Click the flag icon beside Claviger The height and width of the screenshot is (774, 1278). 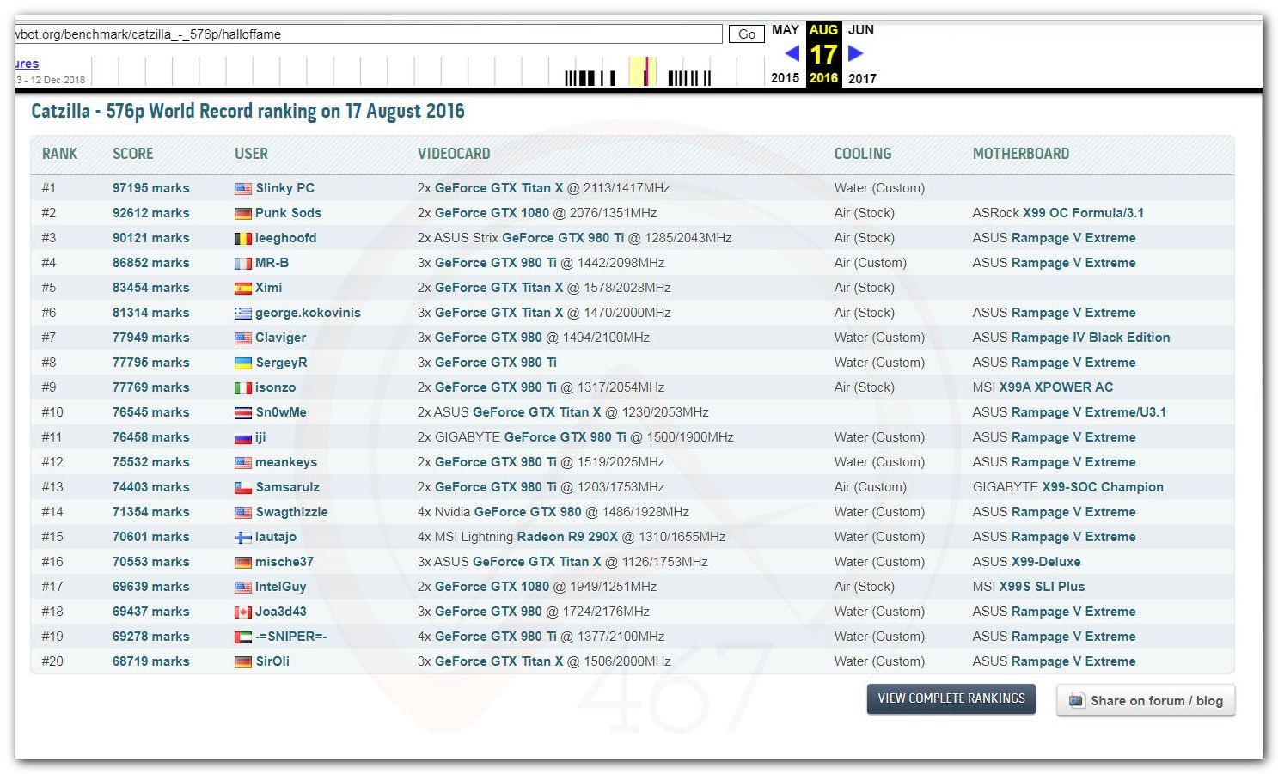pos(243,338)
